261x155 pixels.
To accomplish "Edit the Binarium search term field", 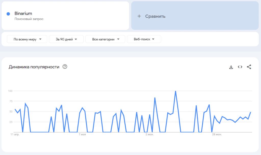I will [23, 14].
